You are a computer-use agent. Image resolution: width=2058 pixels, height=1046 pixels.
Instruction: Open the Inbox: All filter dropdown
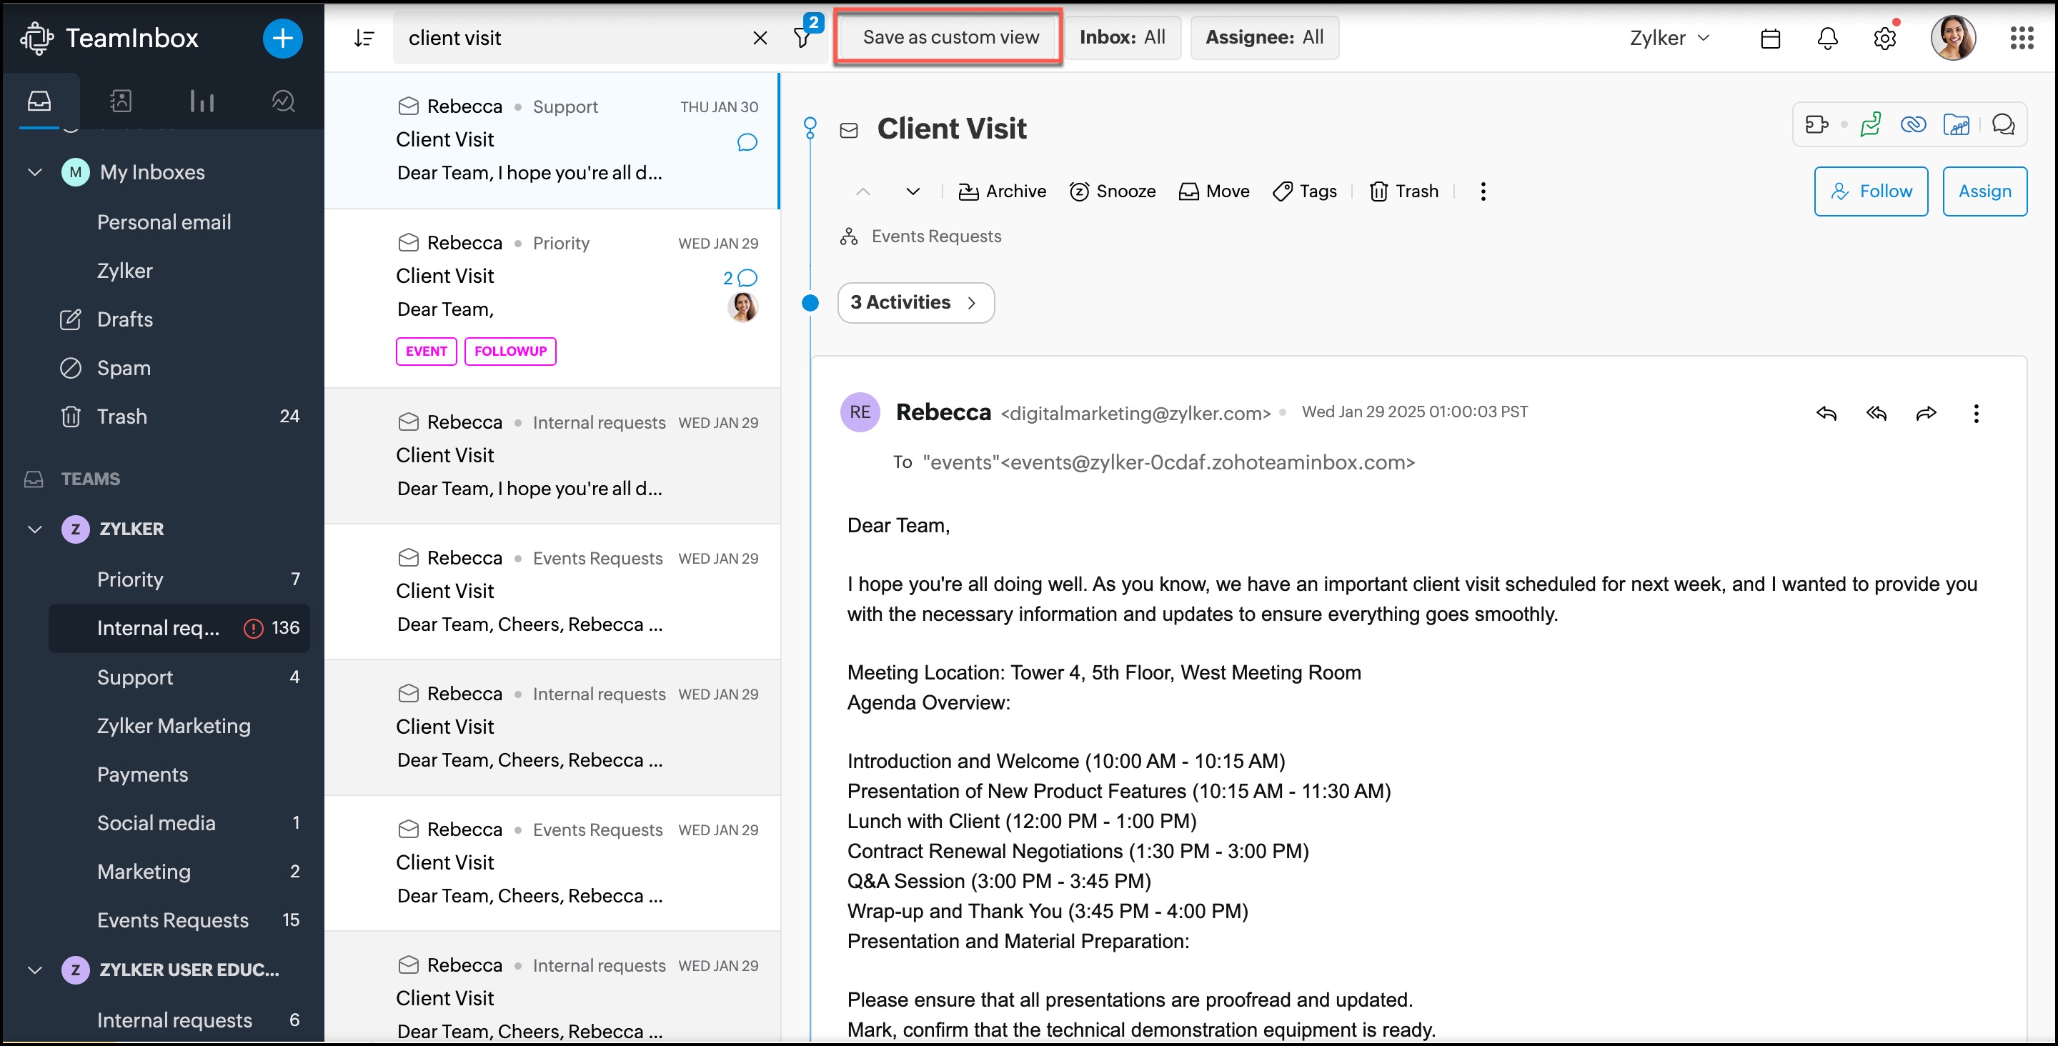1122,38
